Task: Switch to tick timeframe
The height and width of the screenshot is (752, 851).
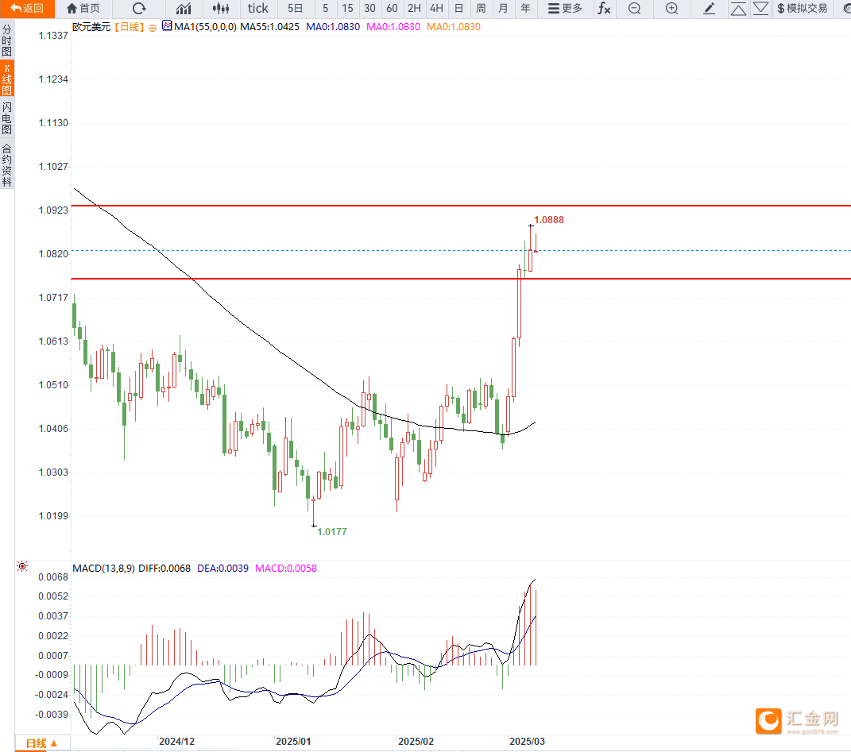Action: (x=257, y=8)
